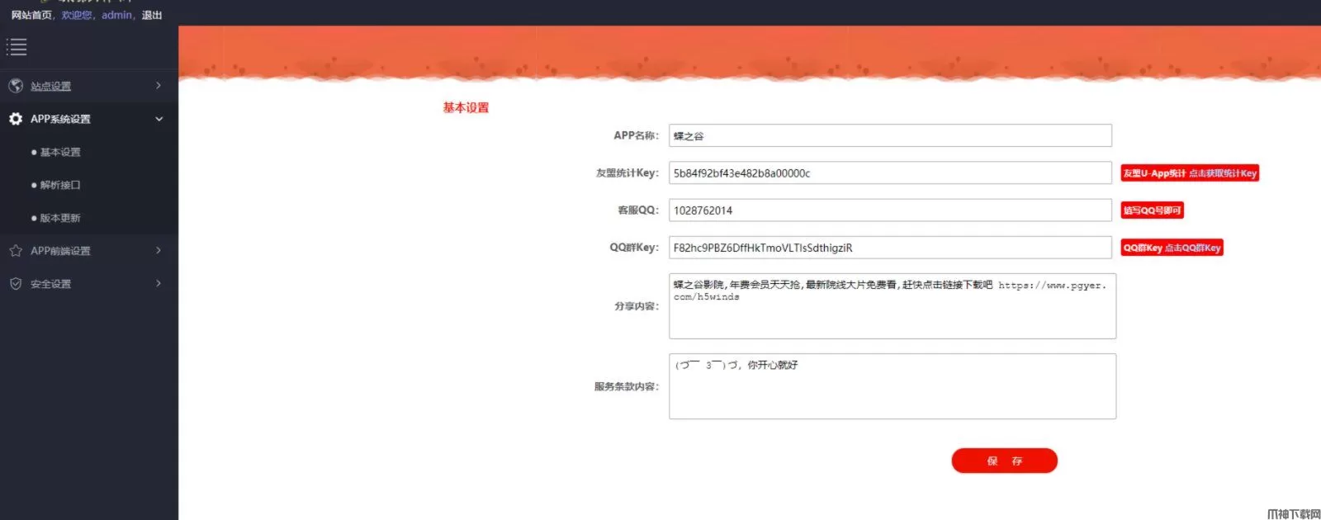
Task: Open the 基本设置 submenu item
Action: [60, 153]
